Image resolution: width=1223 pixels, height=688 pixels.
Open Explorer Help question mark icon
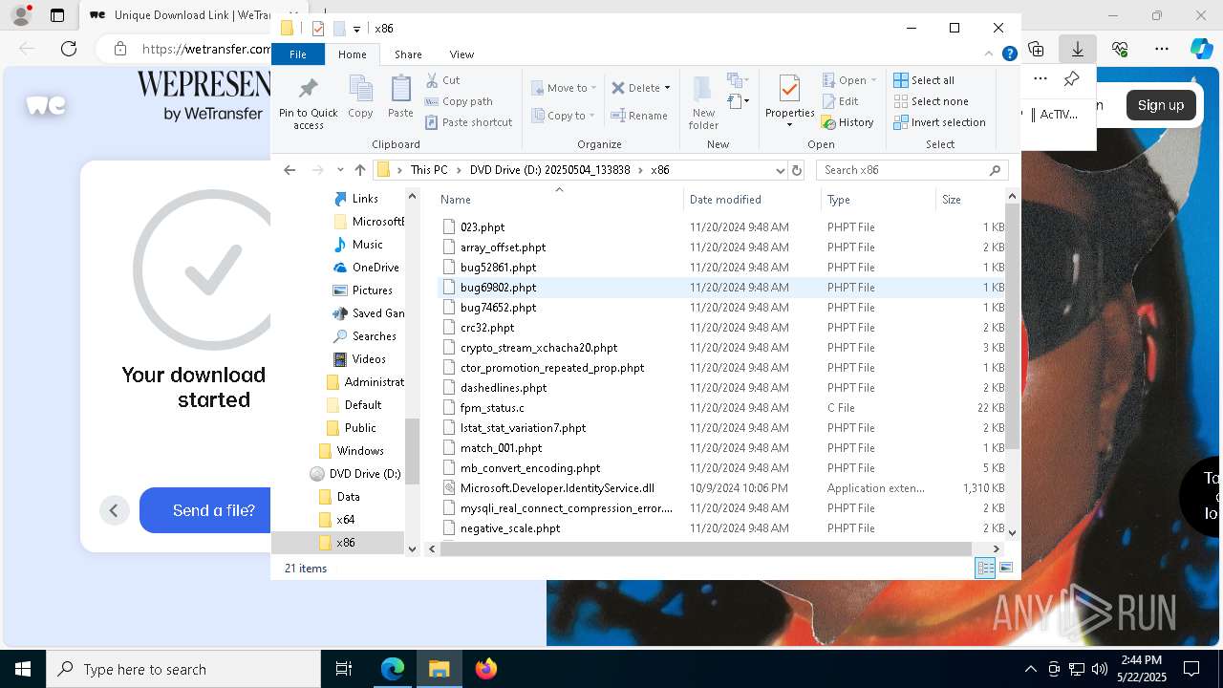click(x=1009, y=54)
